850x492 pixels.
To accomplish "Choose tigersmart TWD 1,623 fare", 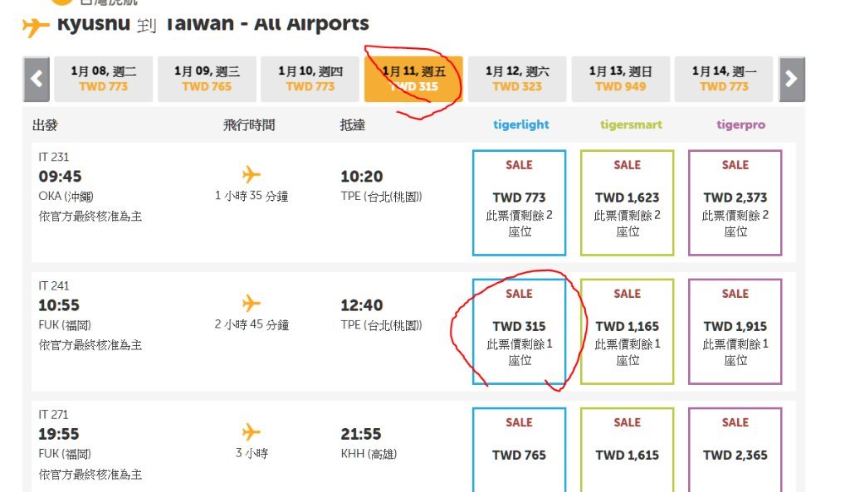I will pyautogui.click(x=628, y=202).
